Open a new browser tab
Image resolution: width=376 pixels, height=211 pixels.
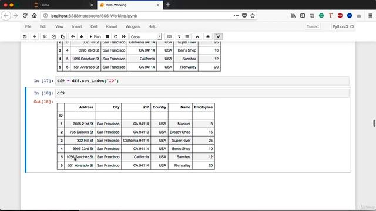click(168, 5)
